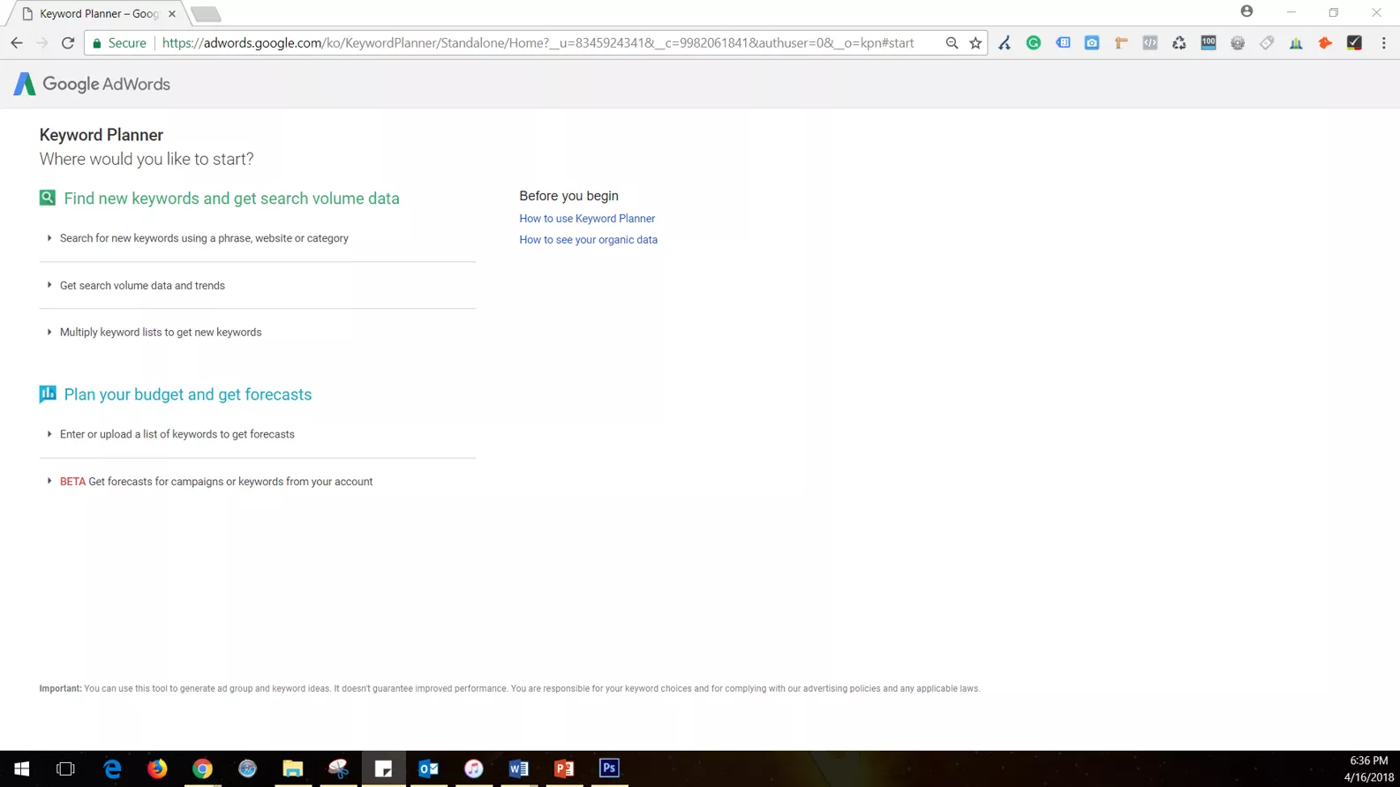Open Microsoft Edge from the taskbar
The image size is (1400, 787).
112,768
